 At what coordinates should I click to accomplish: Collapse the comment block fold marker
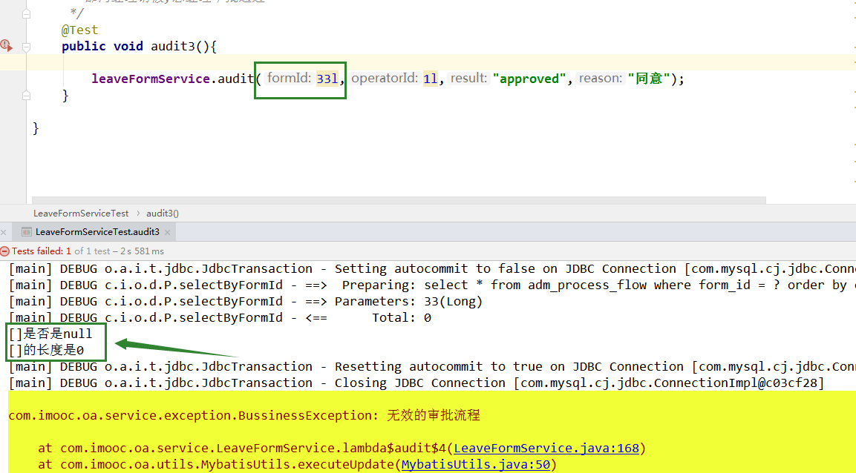pos(26,14)
